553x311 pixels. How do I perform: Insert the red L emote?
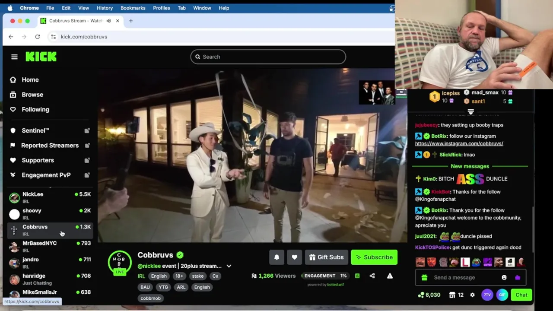click(465, 262)
